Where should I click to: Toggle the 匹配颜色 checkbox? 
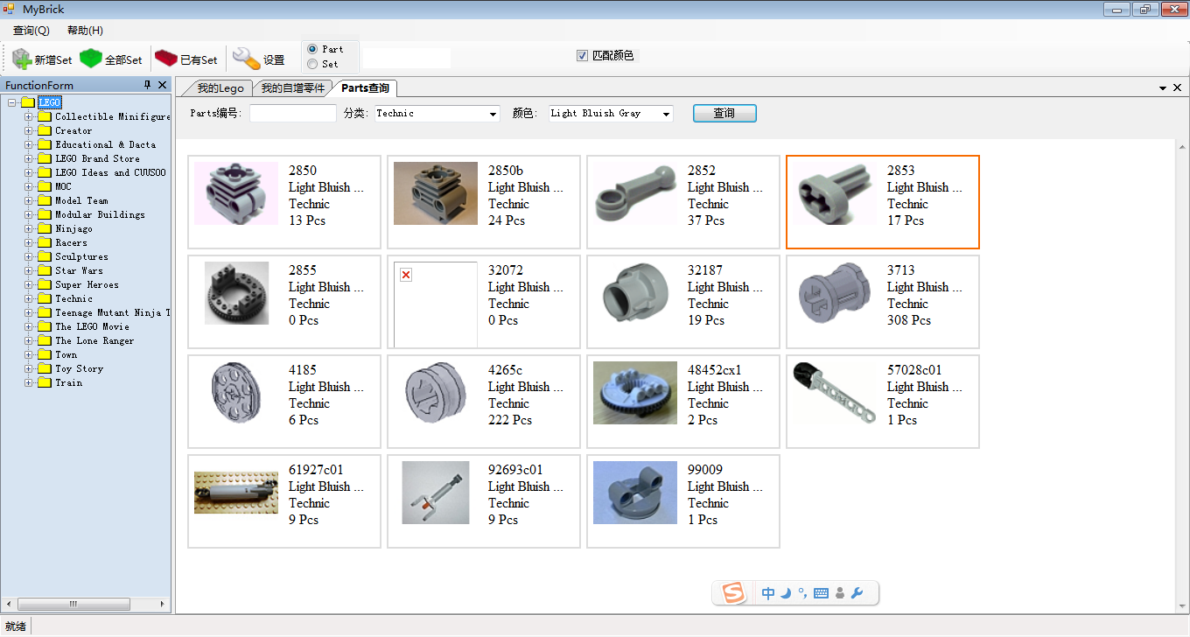[x=582, y=56]
